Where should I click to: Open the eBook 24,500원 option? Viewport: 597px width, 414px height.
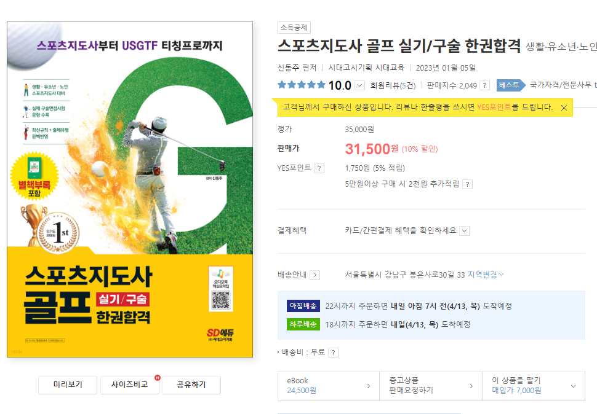(x=329, y=386)
